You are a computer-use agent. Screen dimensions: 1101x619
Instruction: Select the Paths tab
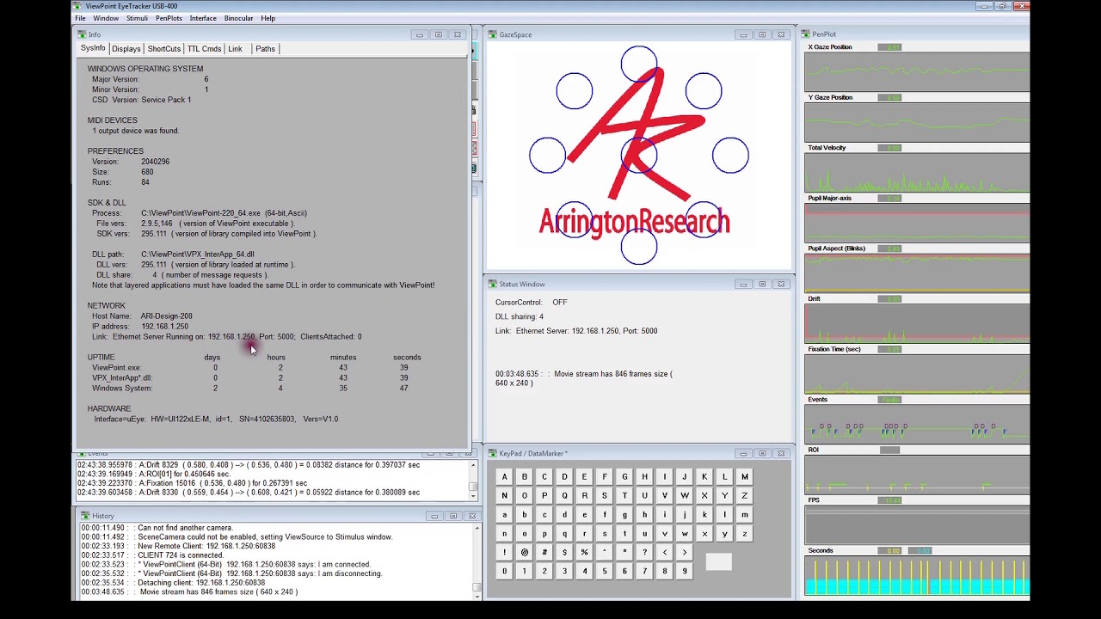265,49
